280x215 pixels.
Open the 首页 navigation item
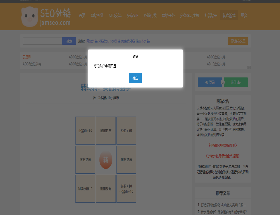(82, 15)
